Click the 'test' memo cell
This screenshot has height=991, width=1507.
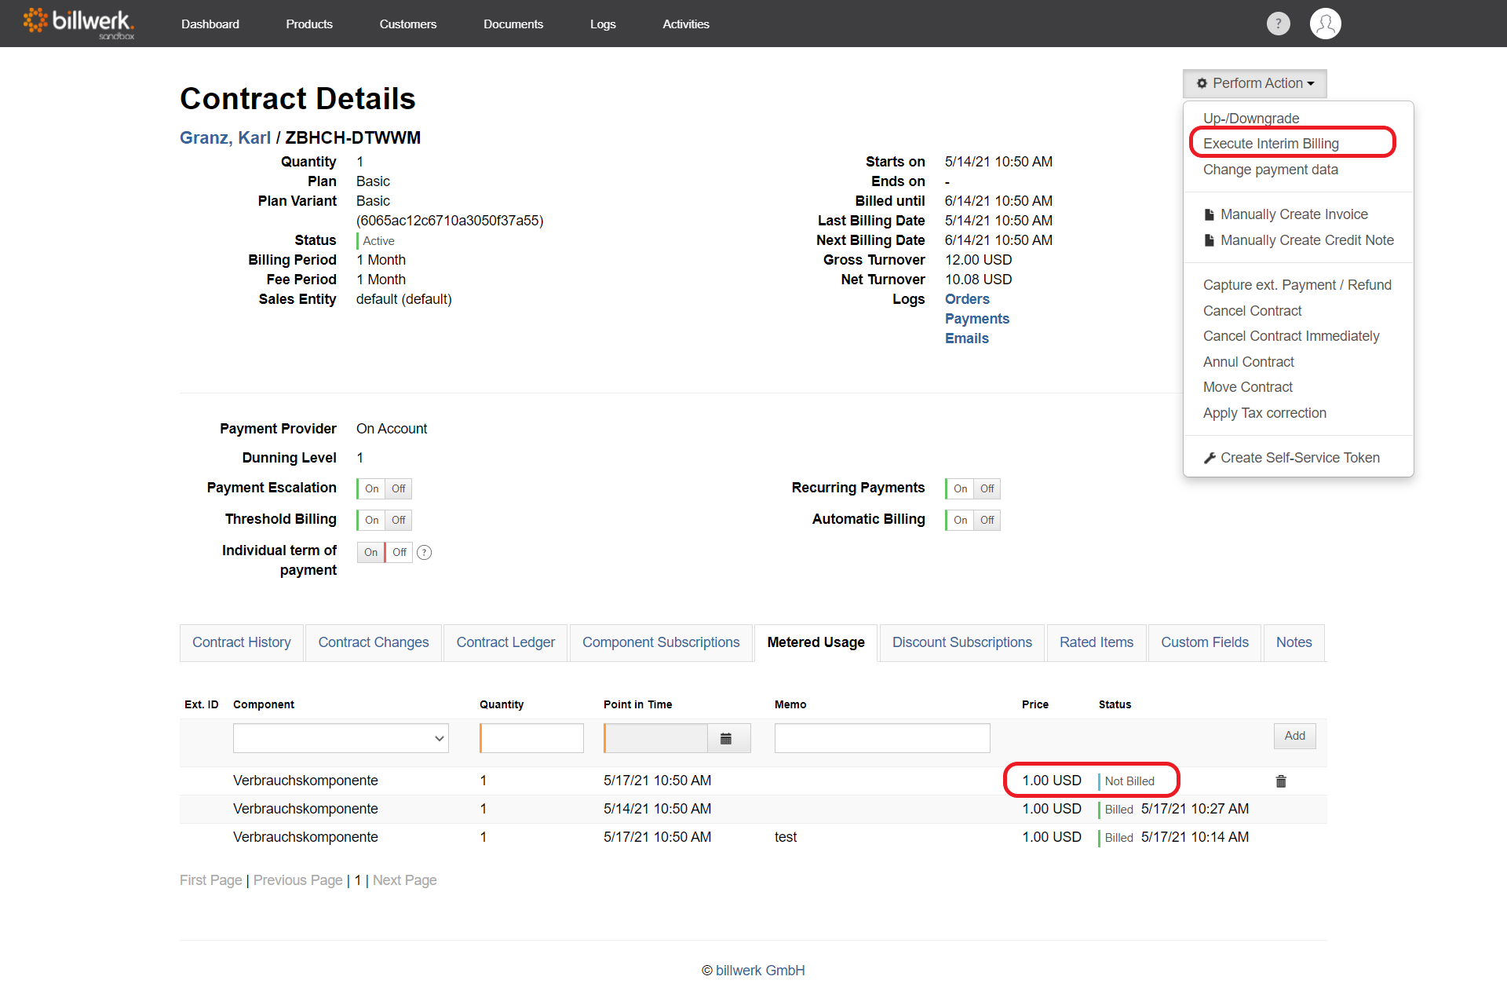(786, 837)
